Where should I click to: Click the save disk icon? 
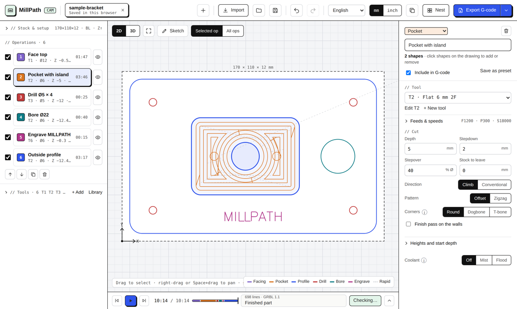275,10
